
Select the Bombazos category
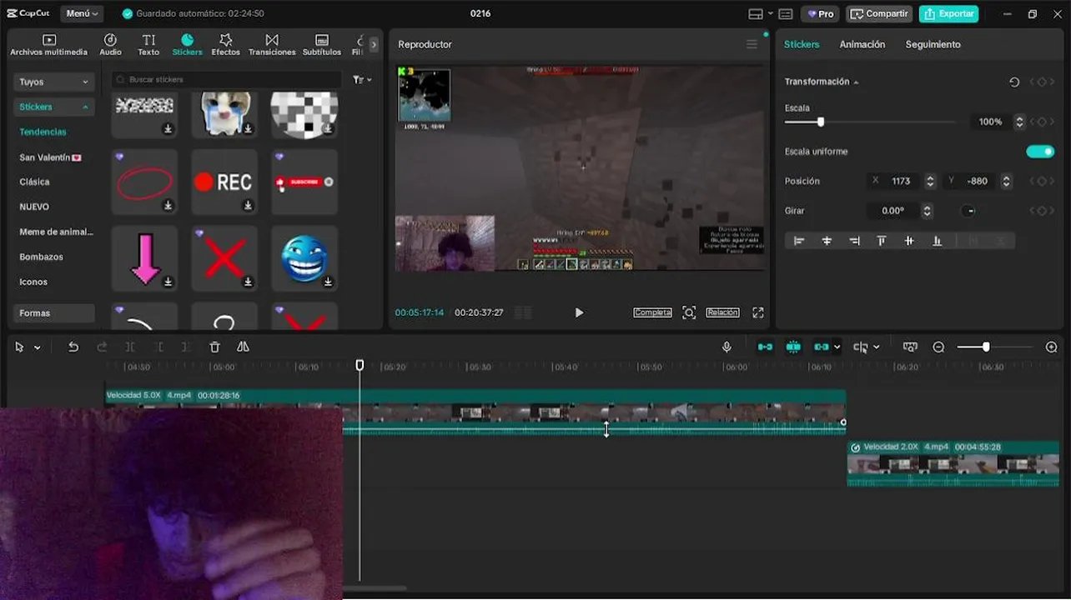point(41,257)
